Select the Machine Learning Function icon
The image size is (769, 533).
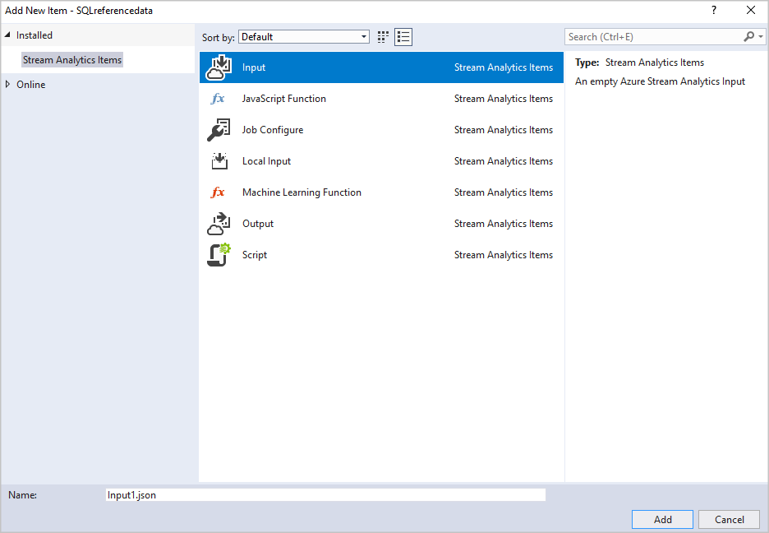click(x=218, y=192)
